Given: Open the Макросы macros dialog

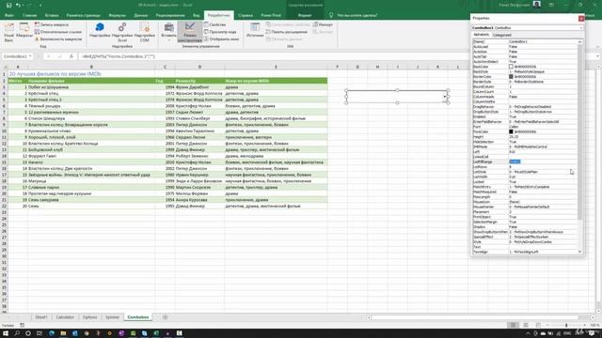Looking at the screenshot, I should tap(24, 31).
